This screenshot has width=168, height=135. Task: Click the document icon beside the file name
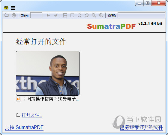coord(18,99)
